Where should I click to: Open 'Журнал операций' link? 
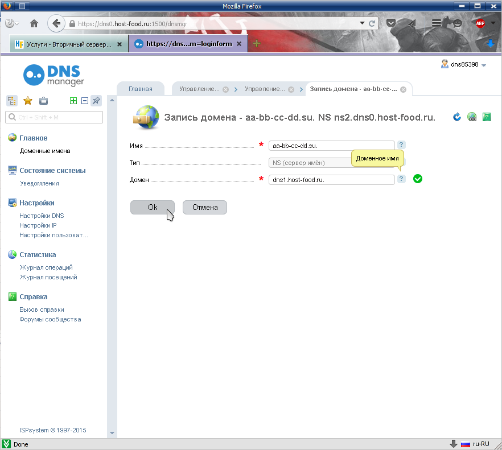click(x=46, y=267)
